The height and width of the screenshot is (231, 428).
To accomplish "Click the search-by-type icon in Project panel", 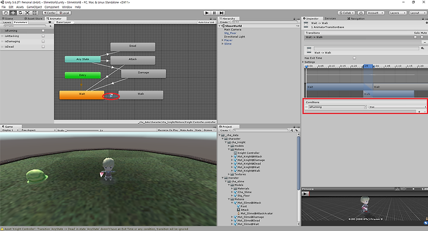I will pyautogui.click(x=292, y=130).
